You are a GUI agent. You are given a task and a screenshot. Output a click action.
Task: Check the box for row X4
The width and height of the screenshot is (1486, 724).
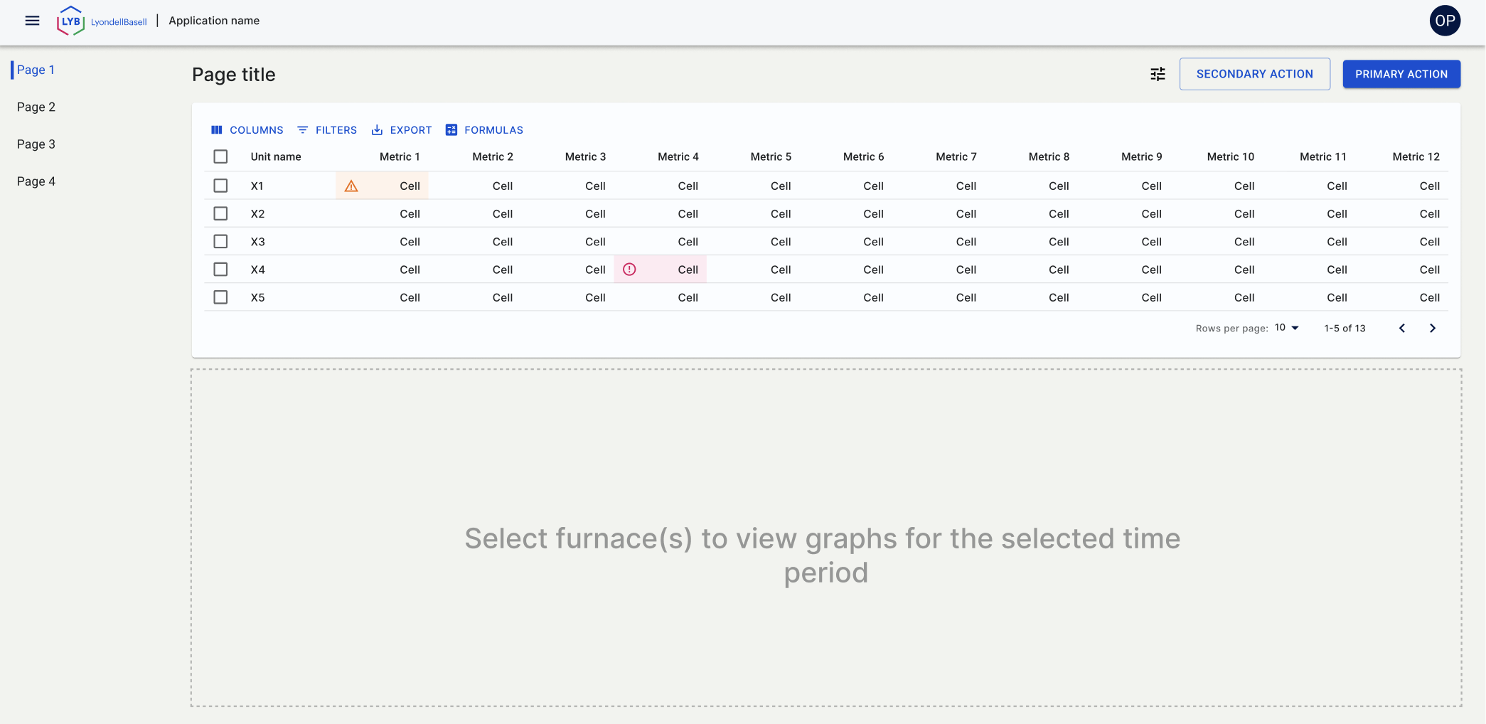click(220, 270)
